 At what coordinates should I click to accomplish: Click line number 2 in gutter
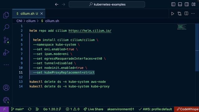(21, 31)
